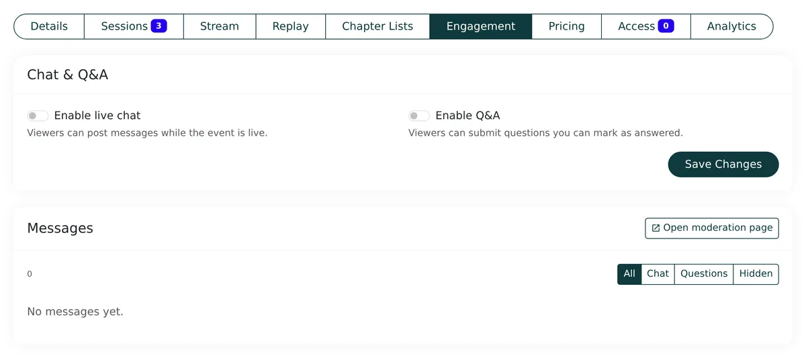This screenshot has height=358, width=806.
Task: Click the Enable live chat label
Action: click(97, 116)
